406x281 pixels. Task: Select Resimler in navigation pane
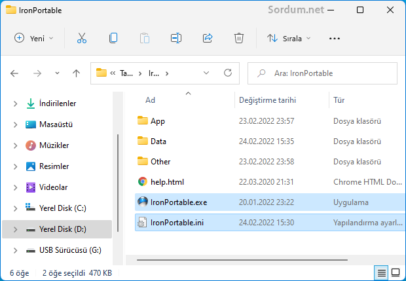point(54,166)
